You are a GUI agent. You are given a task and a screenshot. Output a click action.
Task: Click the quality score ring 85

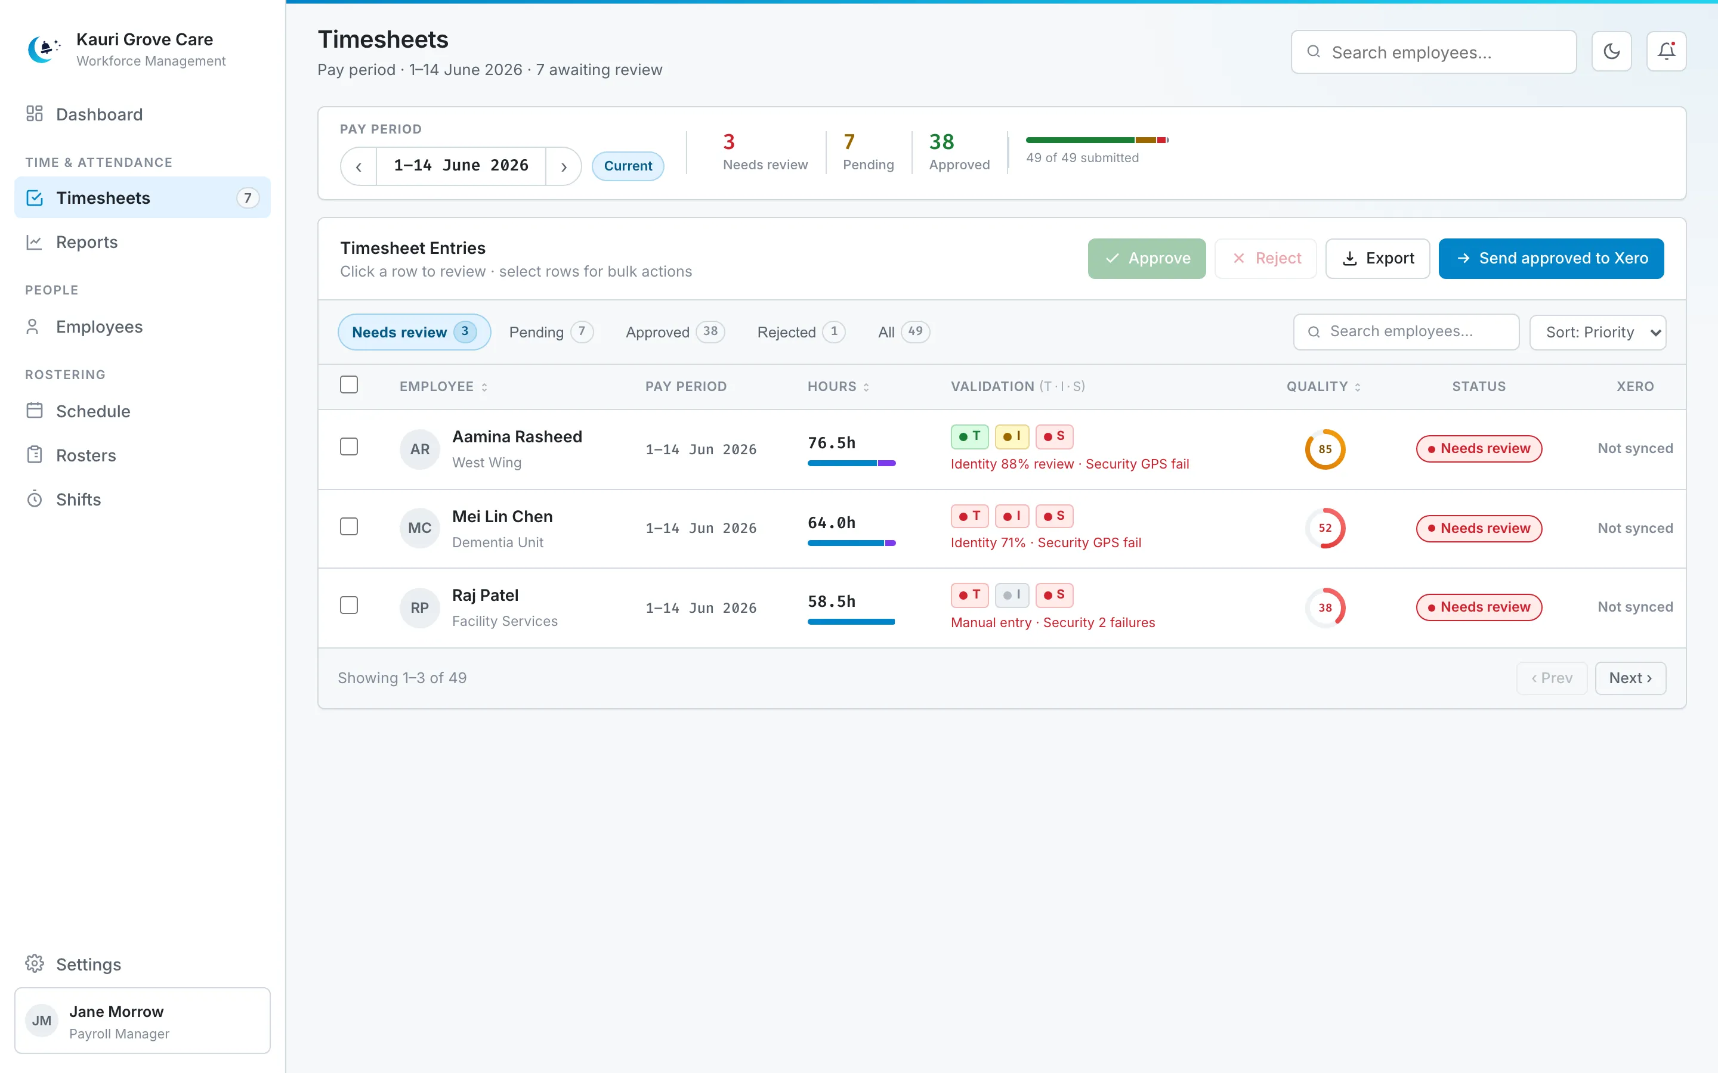click(1325, 449)
